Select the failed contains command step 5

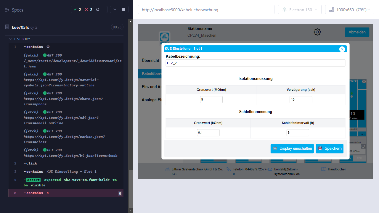[35, 193]
